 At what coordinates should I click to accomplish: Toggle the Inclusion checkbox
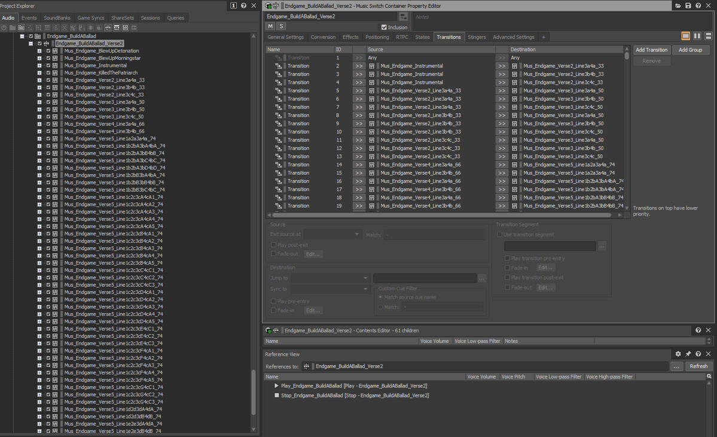click(384, 28)
